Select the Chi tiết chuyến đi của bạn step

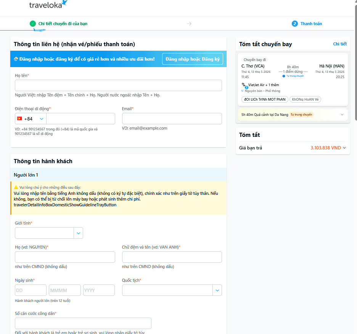[63, 24]
